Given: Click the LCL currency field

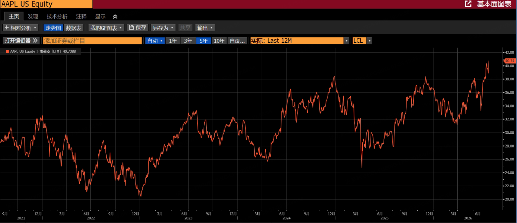Looking at the screenshot, I should click(x=359, y=41).
